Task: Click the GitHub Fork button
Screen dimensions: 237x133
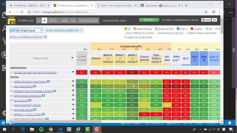Action: click(206, 20)
